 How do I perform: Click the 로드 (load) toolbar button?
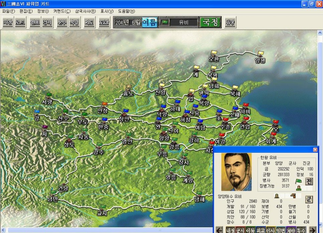click(20, 22)
